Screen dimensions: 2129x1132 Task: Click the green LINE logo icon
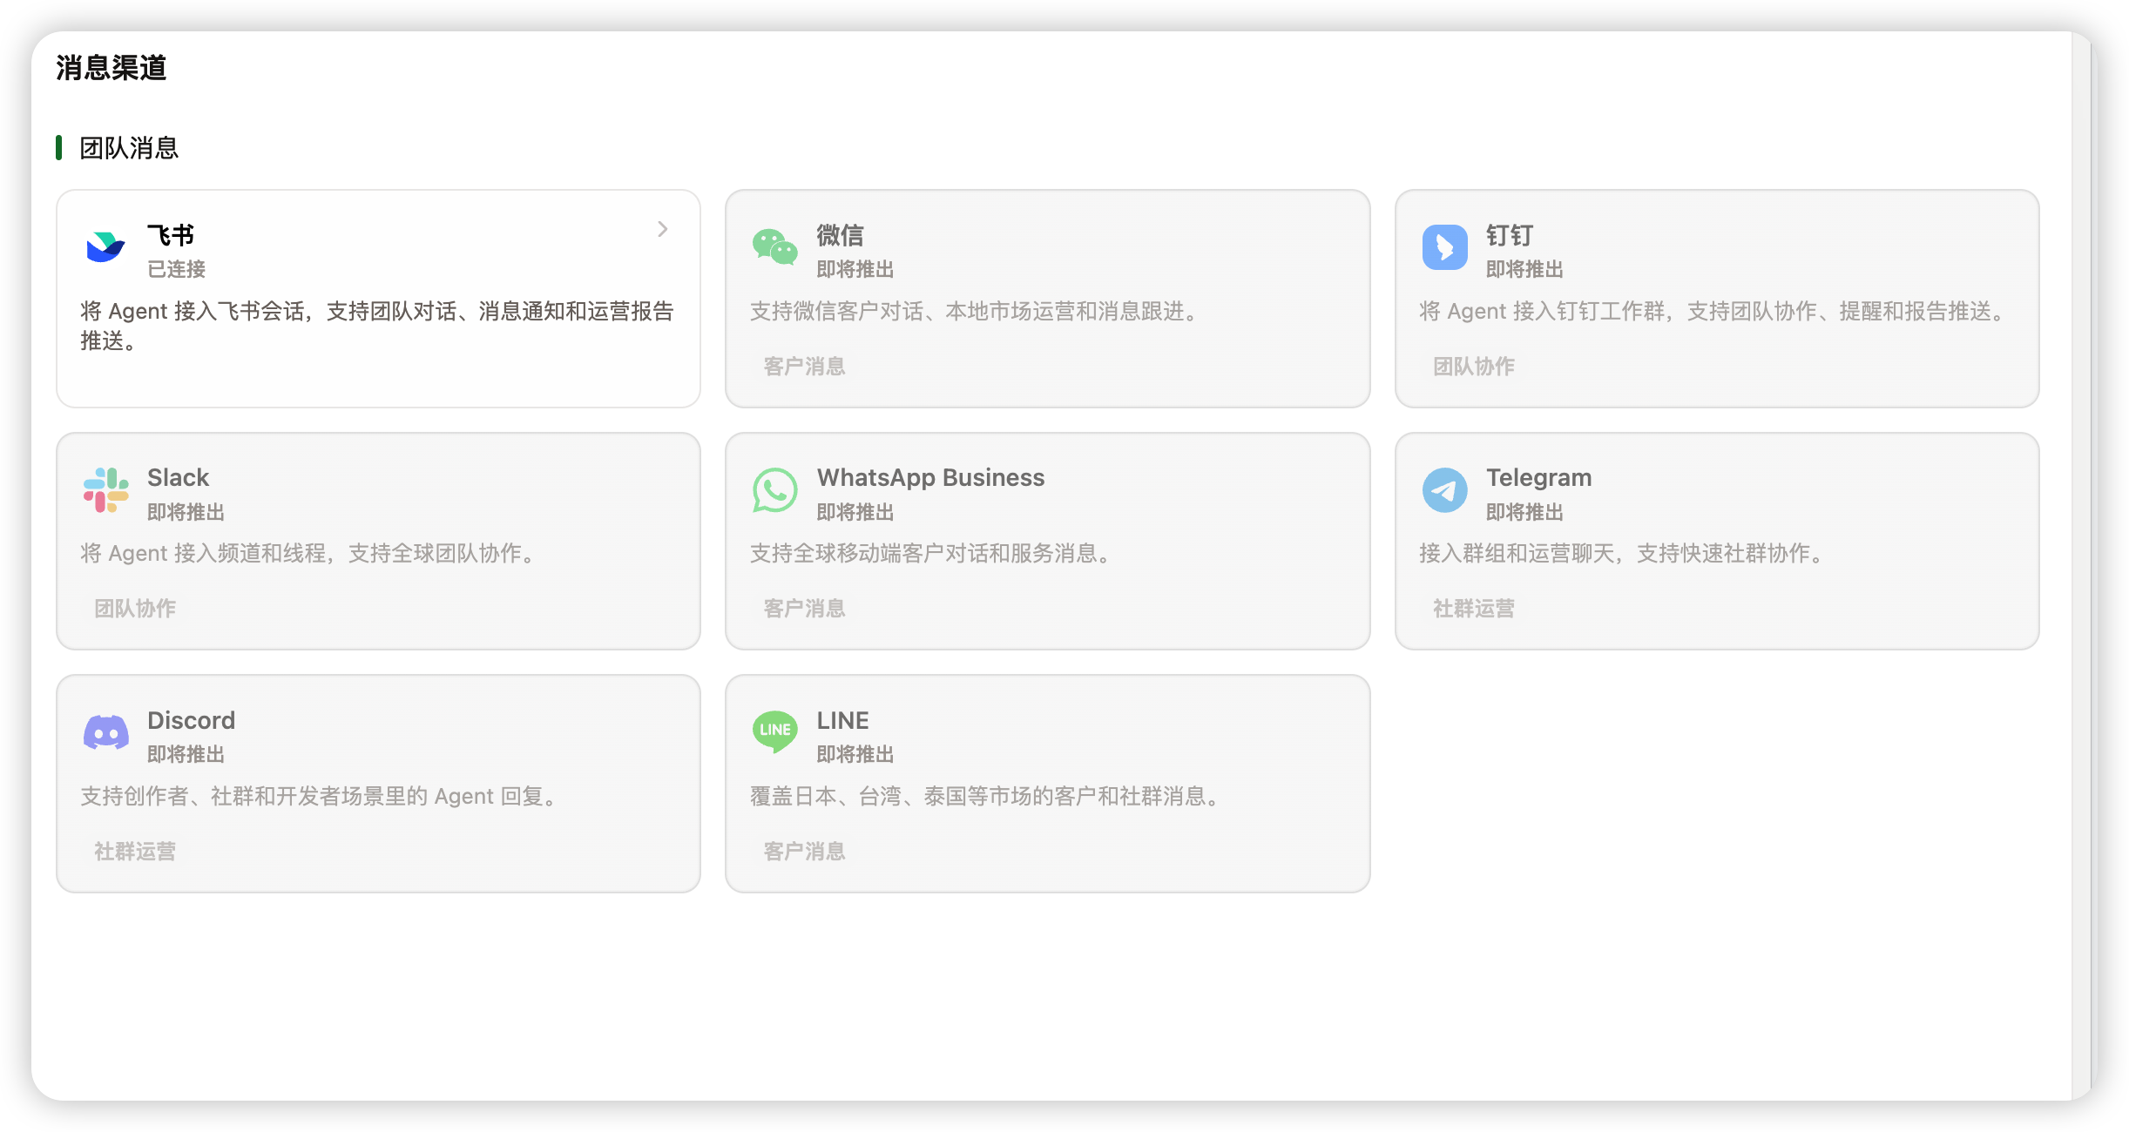pyautogui.click(x=774, y=731)
